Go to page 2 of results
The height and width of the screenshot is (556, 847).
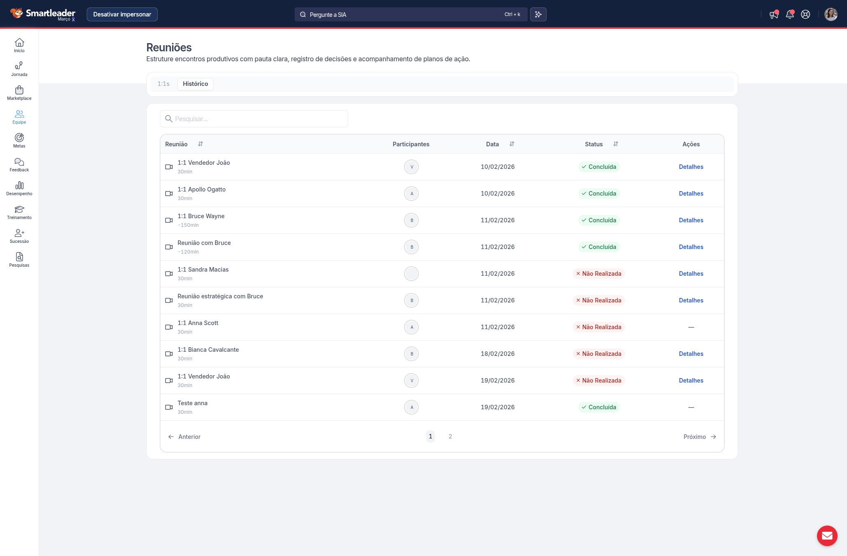pyautogui.click(x=450, y=436)
